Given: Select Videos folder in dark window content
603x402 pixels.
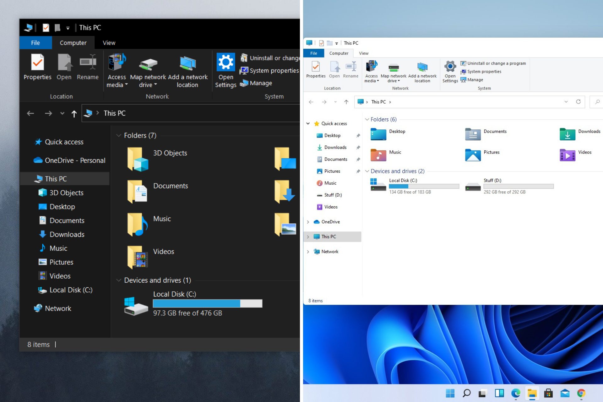Looking at the screenshot, I should (151, 258).
